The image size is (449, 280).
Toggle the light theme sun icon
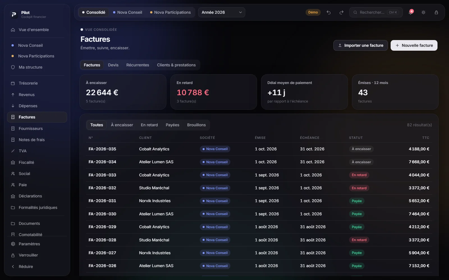pos(423,12)
